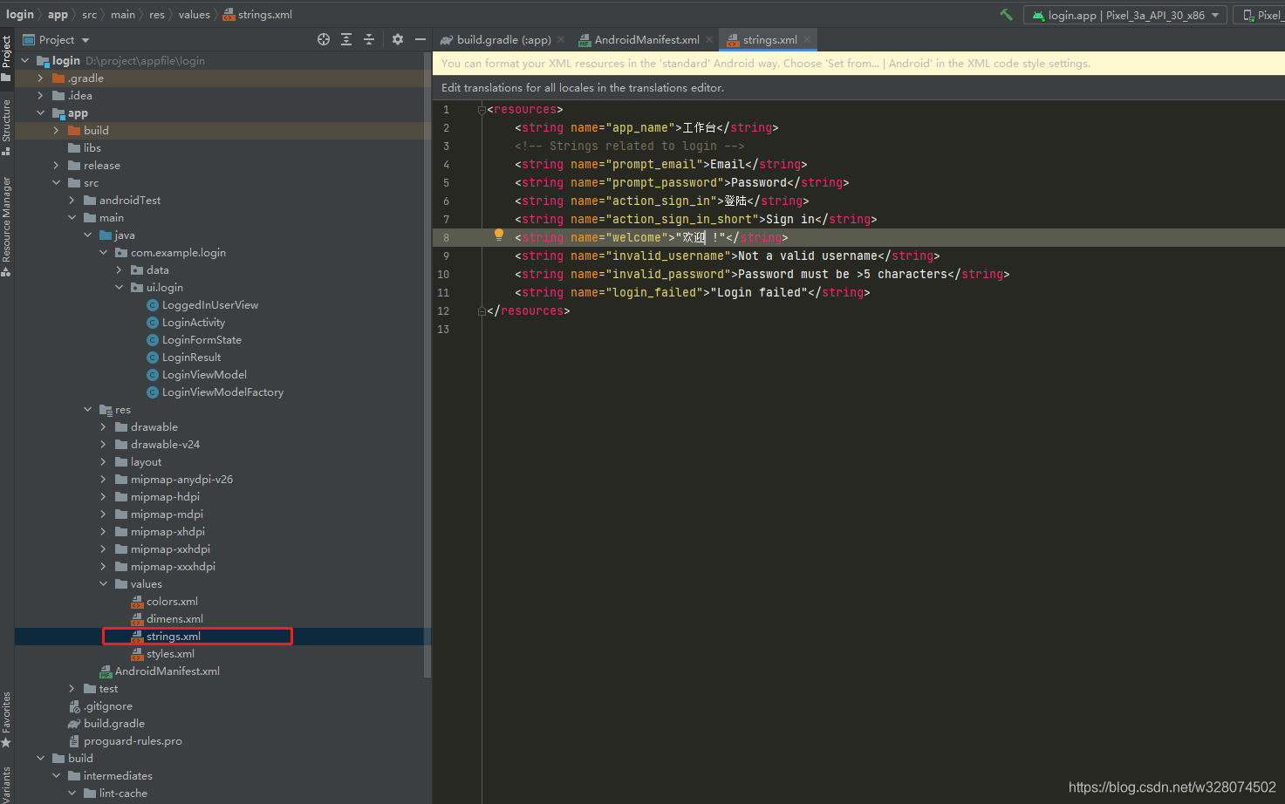Collapse the ui.login package

119,288
